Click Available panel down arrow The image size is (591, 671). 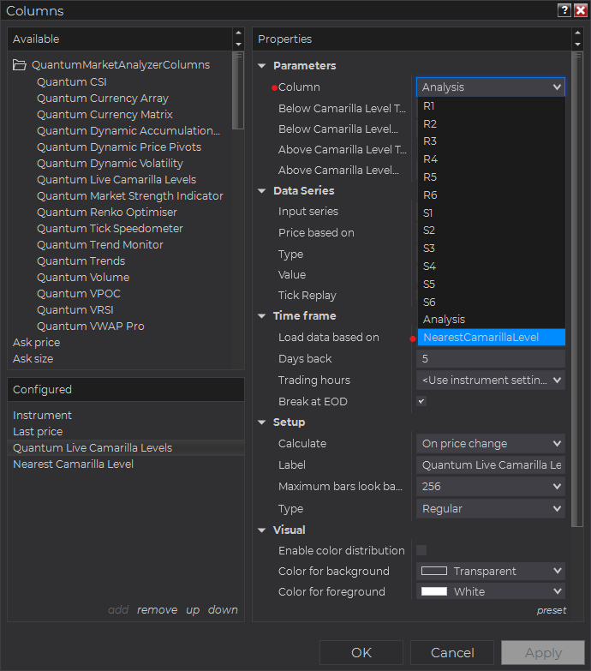(238, 45)
